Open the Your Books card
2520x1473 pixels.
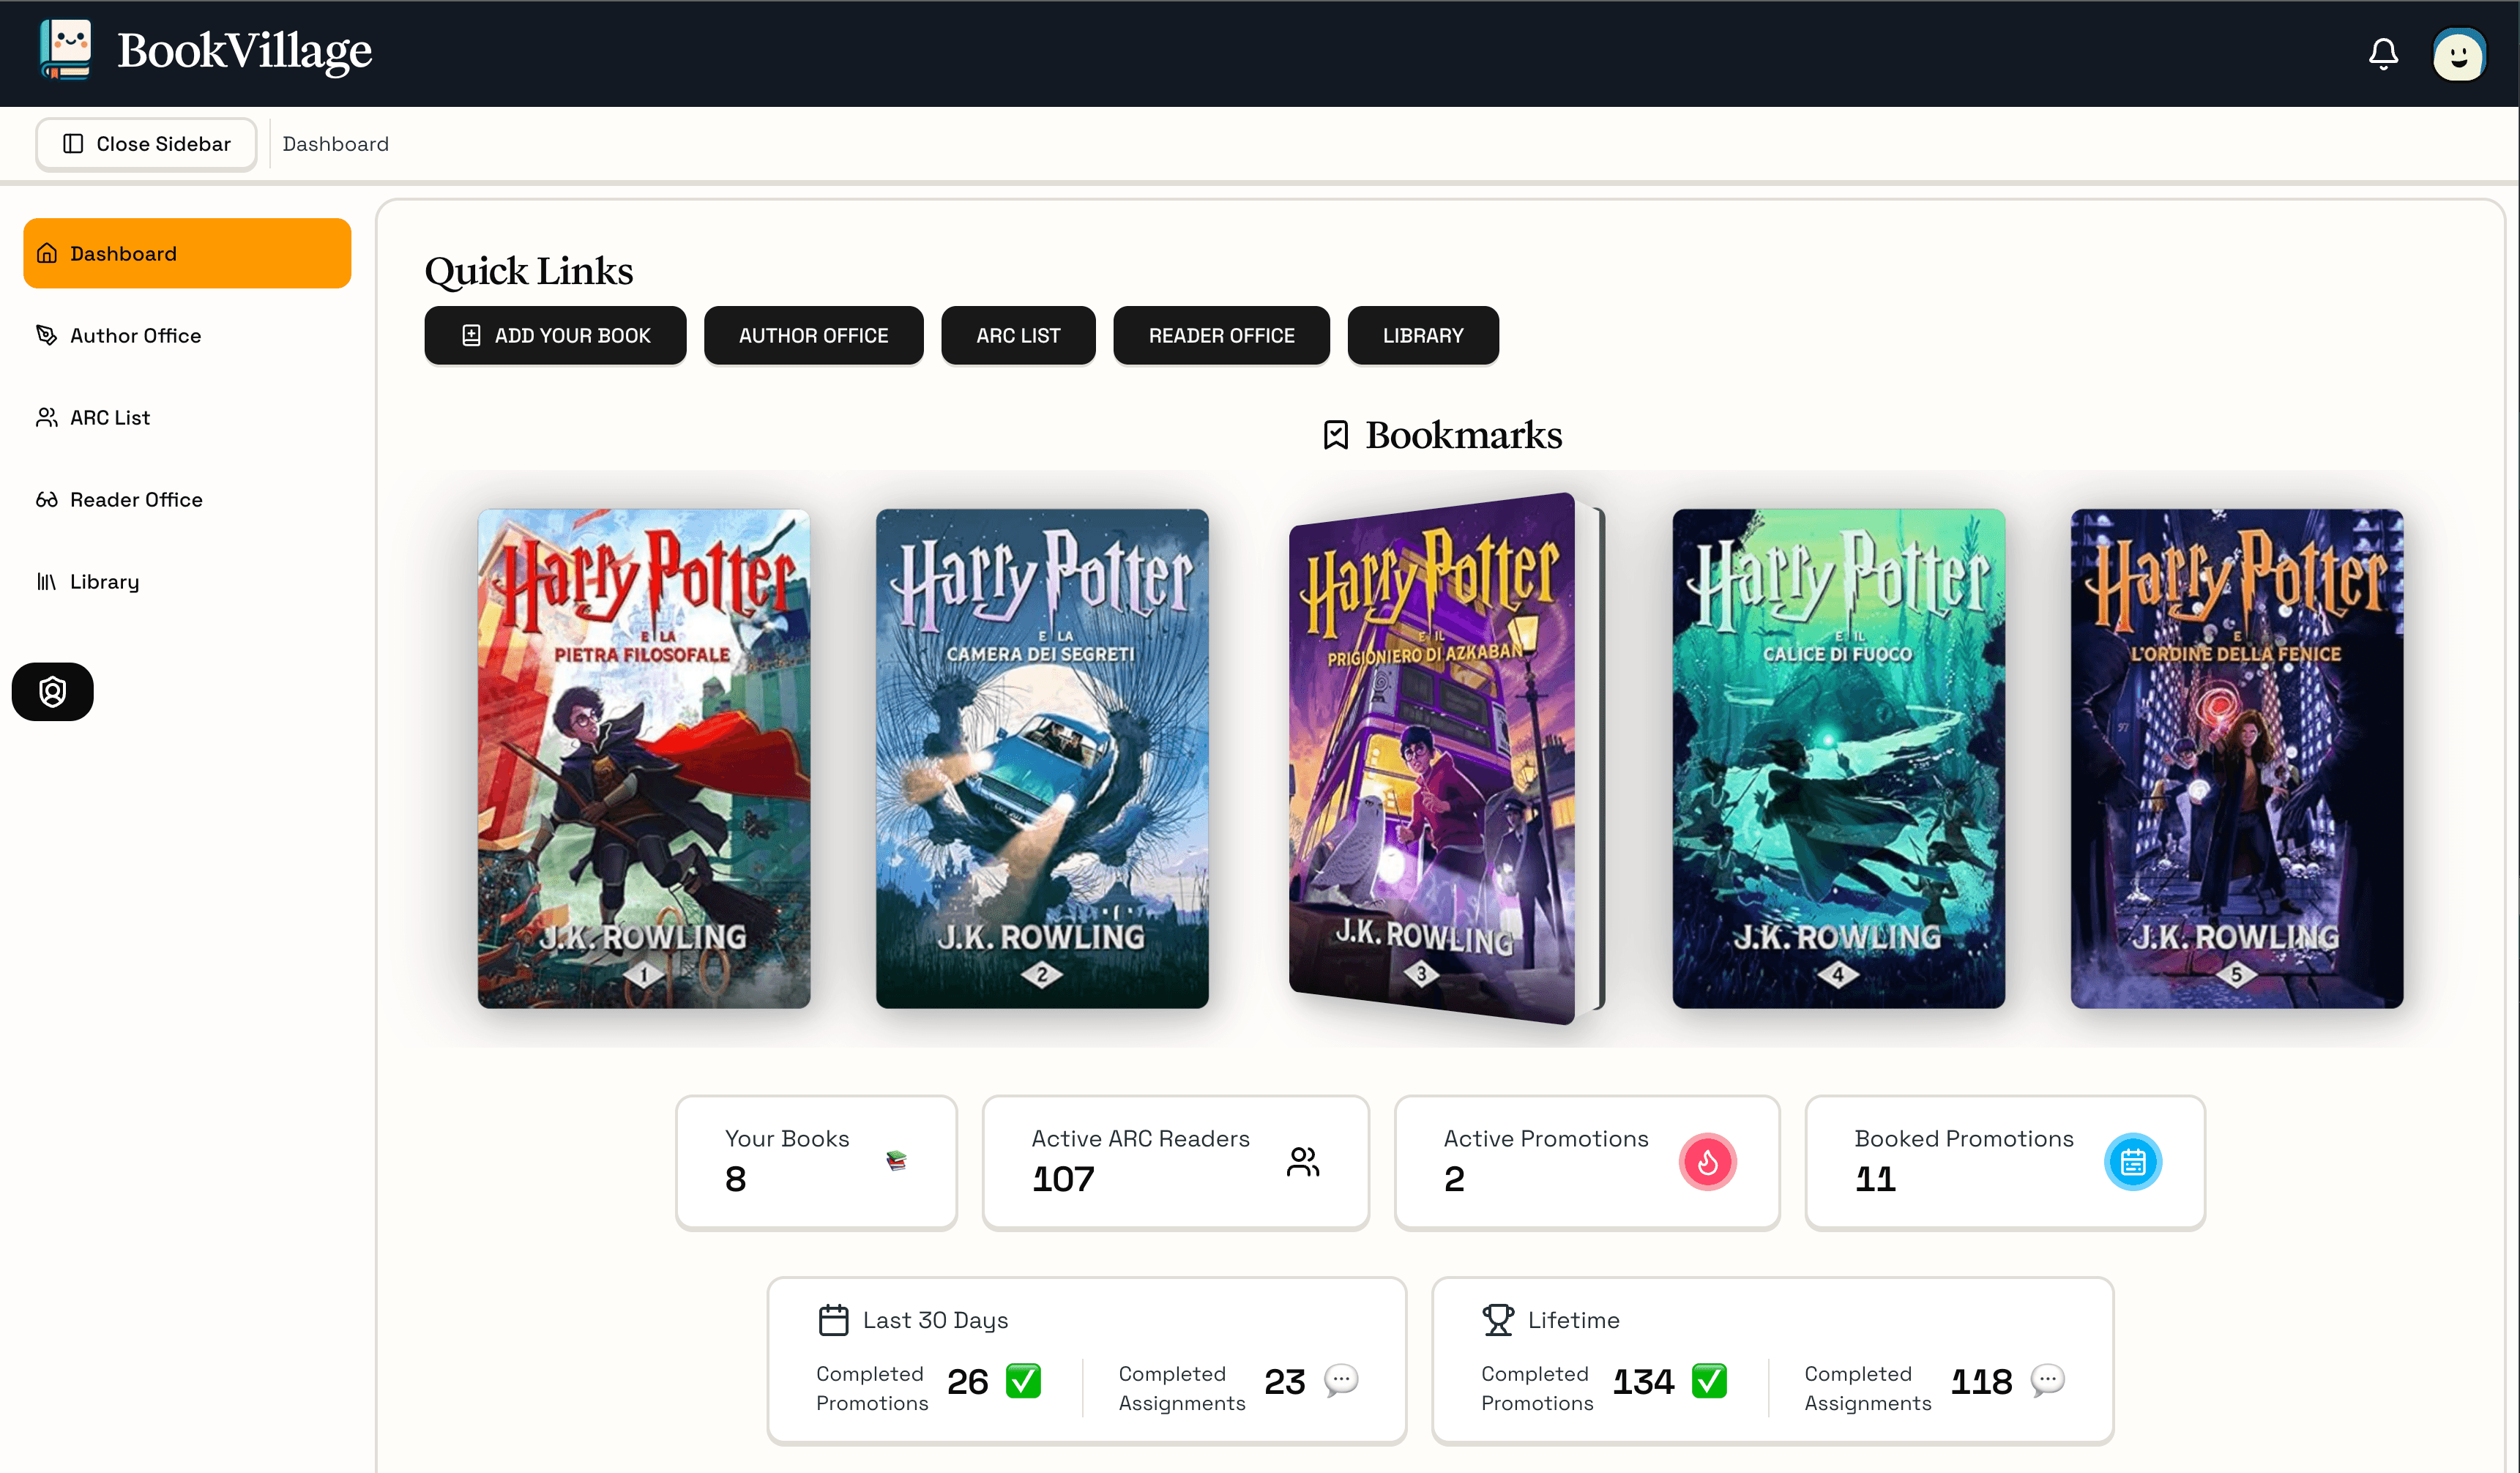[x=816, y=1163]
